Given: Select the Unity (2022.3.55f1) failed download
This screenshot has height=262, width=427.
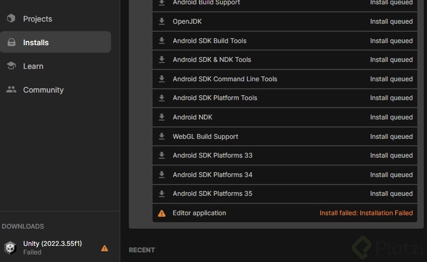Looking at the screenshot, I should (52, 247).
